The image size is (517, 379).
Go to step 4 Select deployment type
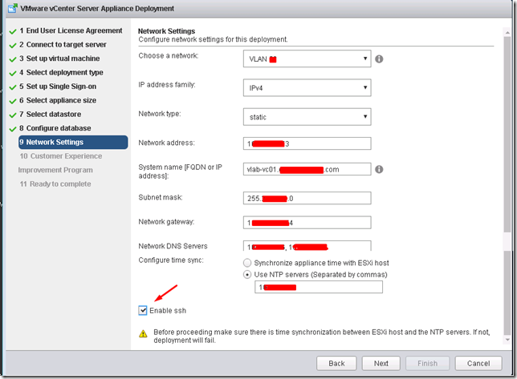61,72
